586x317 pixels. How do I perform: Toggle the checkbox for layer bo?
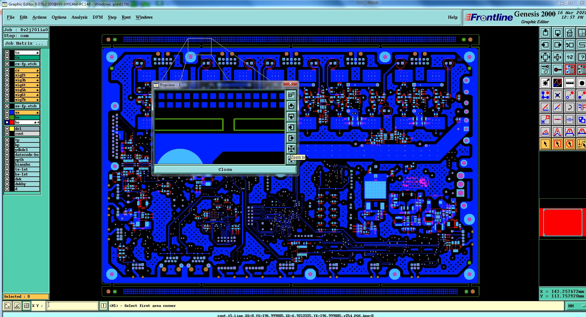7,122
